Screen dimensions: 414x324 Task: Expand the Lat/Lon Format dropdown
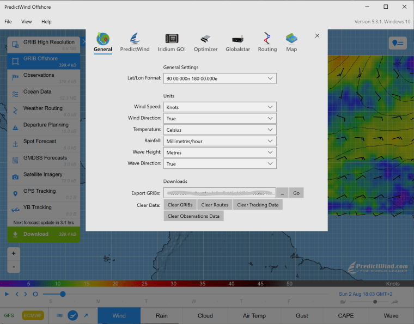coord(219,78)
